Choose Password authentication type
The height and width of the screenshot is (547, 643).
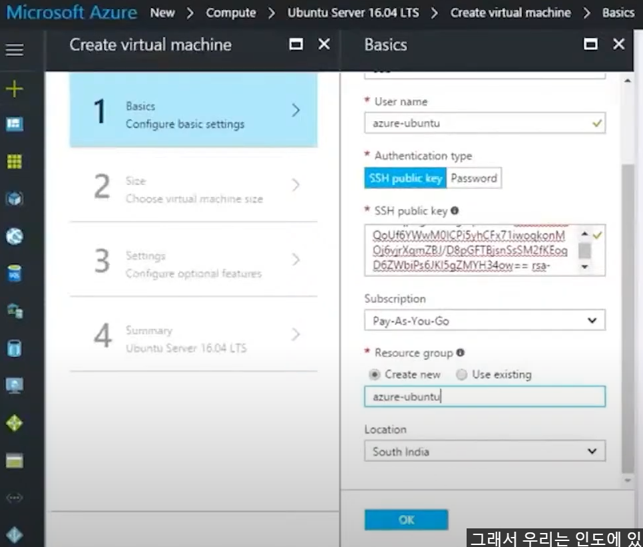[474, 178]
